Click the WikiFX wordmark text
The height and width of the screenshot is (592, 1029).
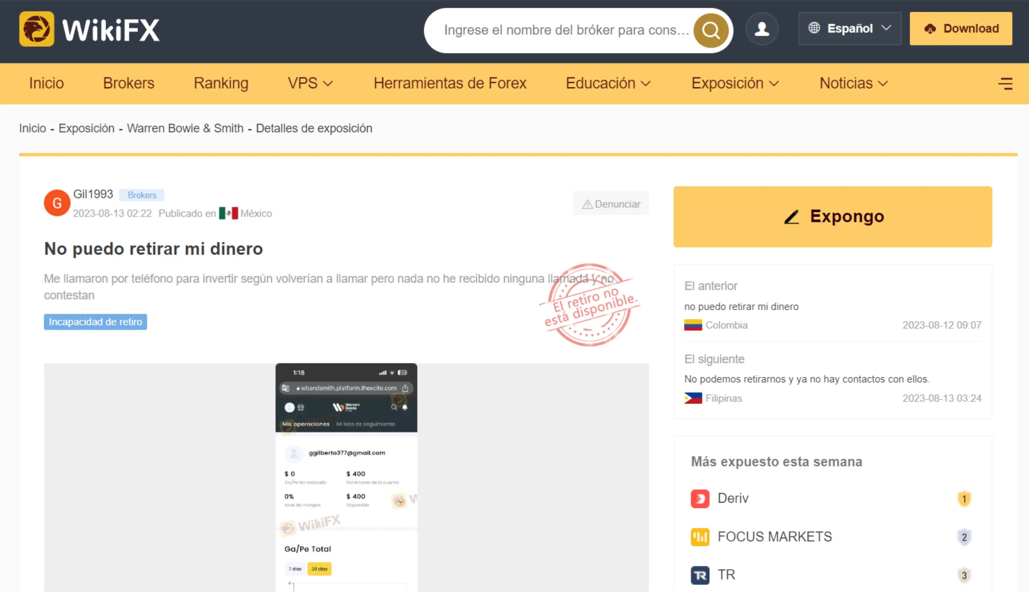[x=111, y=30]
